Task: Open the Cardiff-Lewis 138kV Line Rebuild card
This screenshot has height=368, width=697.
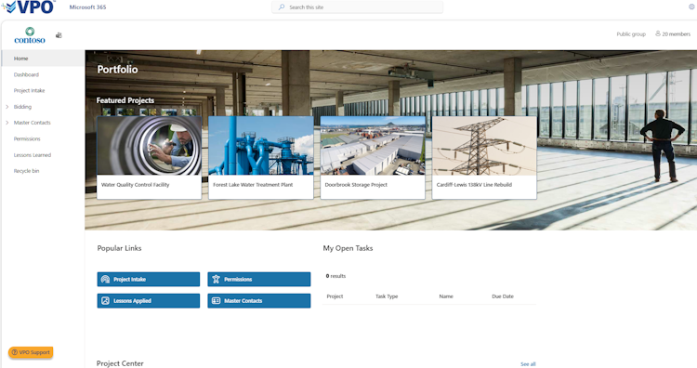Action: pyautogui.click(x=484, y=158)
